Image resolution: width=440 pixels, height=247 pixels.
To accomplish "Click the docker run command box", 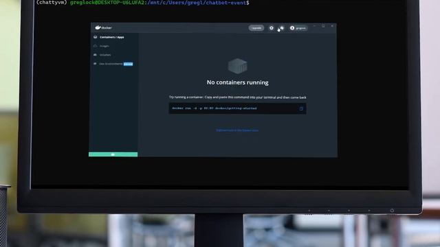I will click(x=237, y=108).
